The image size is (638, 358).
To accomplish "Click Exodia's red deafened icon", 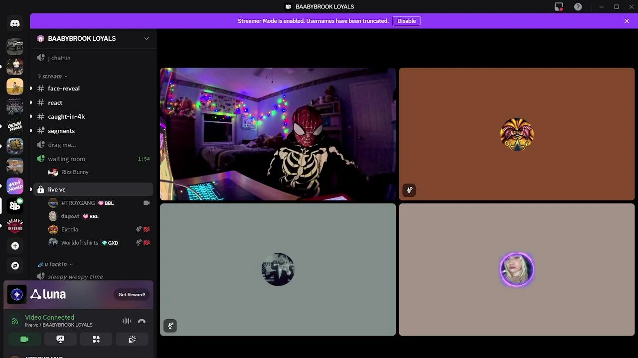I will (147, 229).
